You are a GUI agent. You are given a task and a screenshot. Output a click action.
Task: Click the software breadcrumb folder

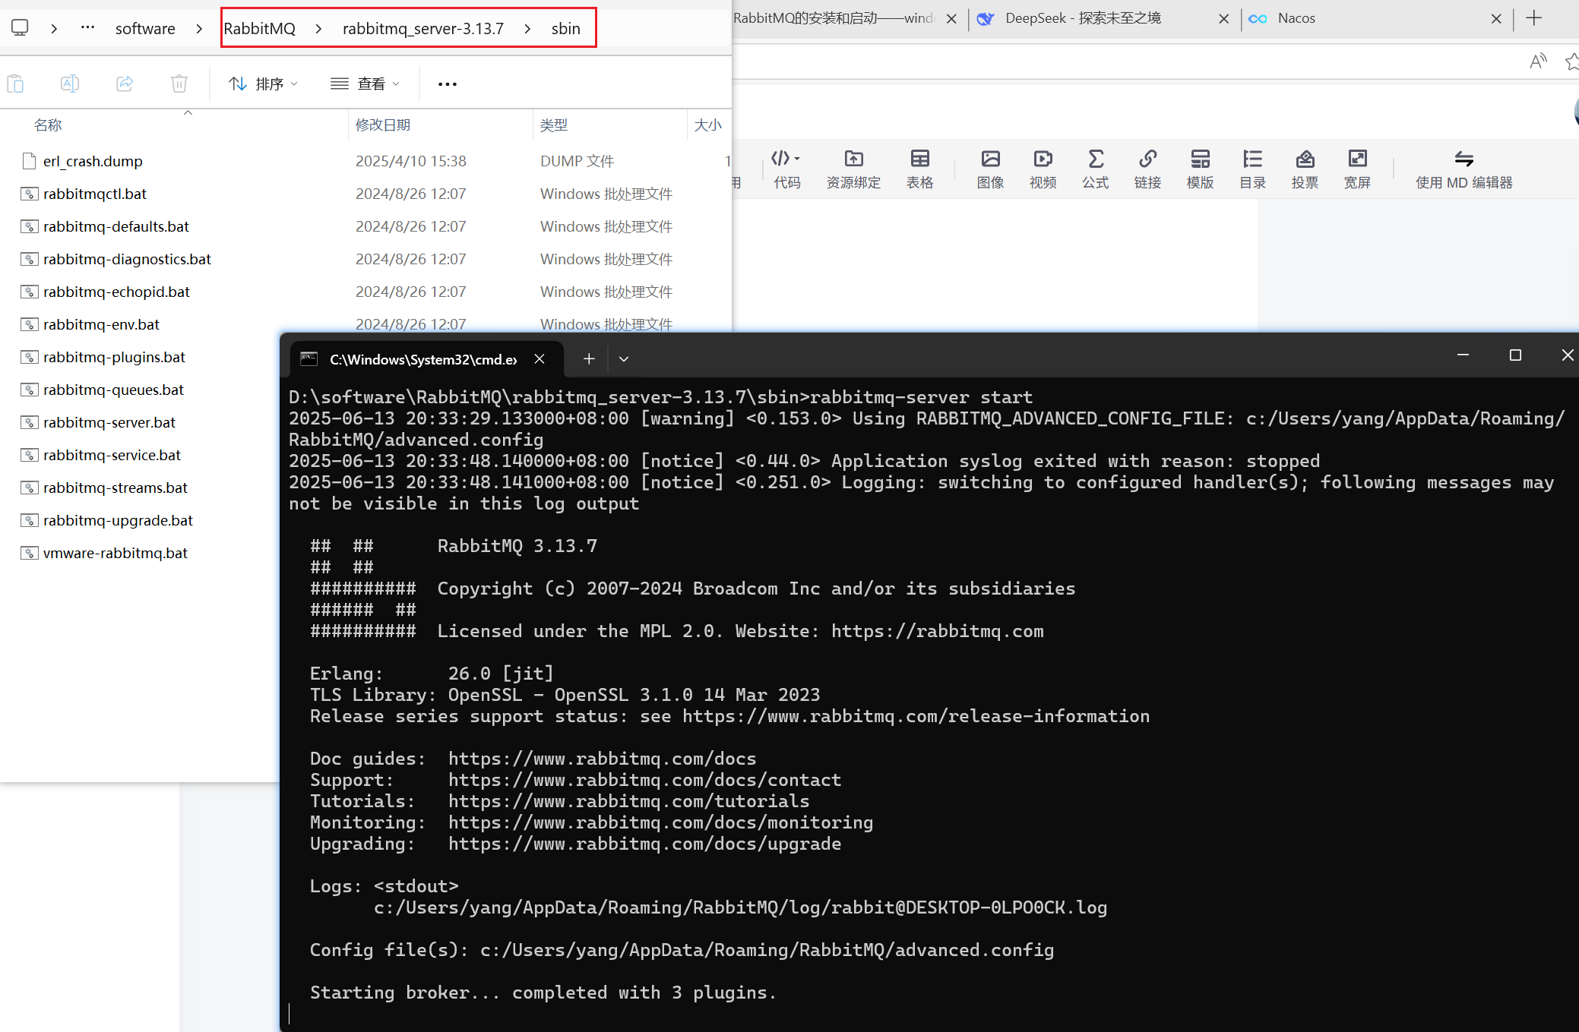tap(145, 29)
